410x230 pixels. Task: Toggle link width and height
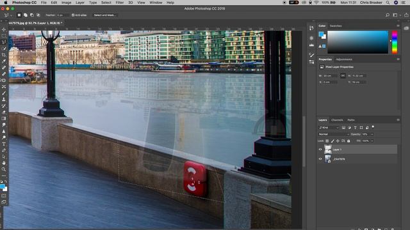(343, 75)
